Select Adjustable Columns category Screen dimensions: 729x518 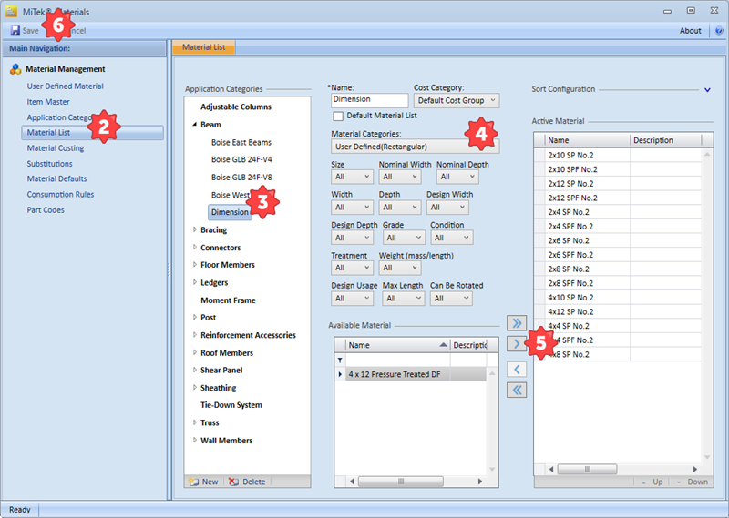236,107
